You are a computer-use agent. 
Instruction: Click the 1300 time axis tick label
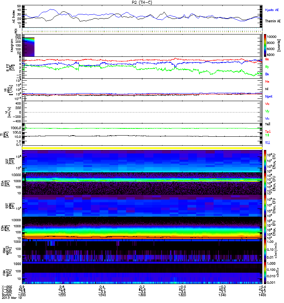(142, 295)
